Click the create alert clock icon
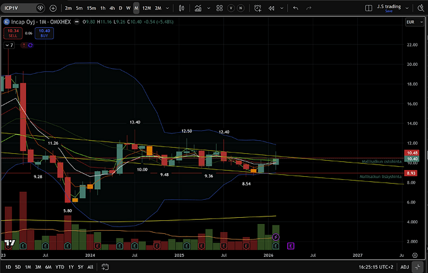Screen dimensions: 428x273 (x=257, y=8)
